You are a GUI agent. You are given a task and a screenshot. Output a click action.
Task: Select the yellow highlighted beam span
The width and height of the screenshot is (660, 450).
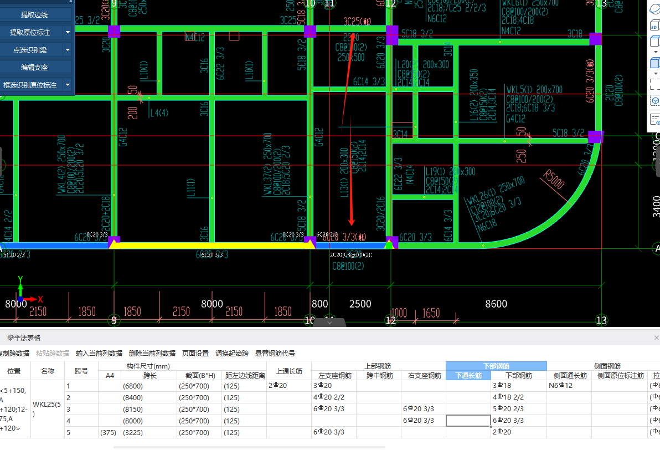coord(212,245)
